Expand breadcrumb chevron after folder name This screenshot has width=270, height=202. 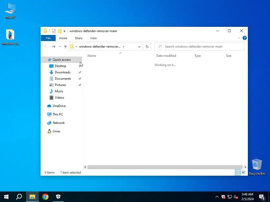click(123, 47)
